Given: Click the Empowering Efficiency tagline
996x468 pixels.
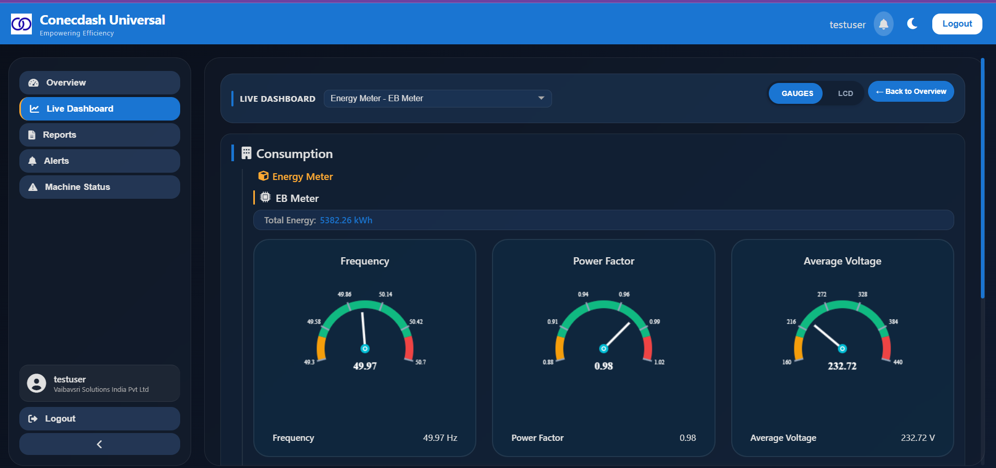Looking at the screenshot, I should [x=77, y=33].
